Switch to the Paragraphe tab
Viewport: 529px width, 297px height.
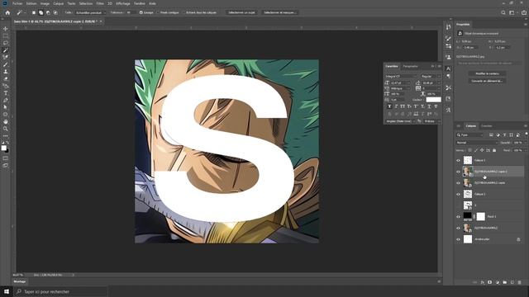click(x=410, y=66)
